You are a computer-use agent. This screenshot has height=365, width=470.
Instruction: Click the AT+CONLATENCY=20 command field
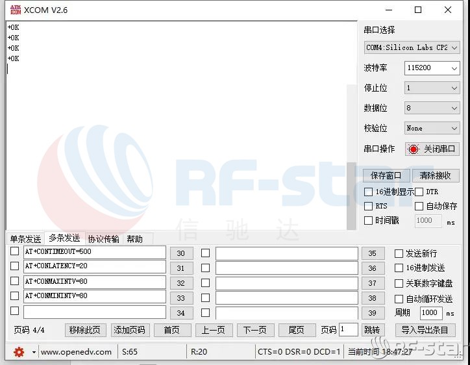click(95, 267)
